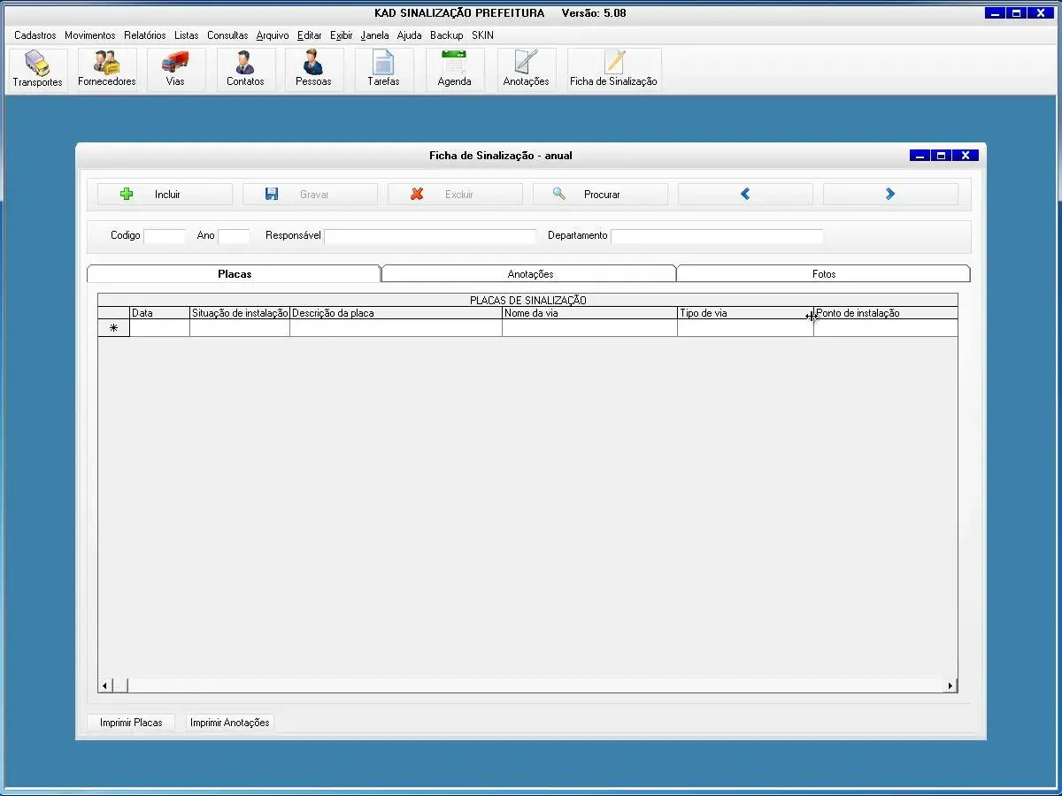Image resolution: width=1062 pixels, height=796 pixels.
Task: Switch to the Placas tab
Action: 235,274
